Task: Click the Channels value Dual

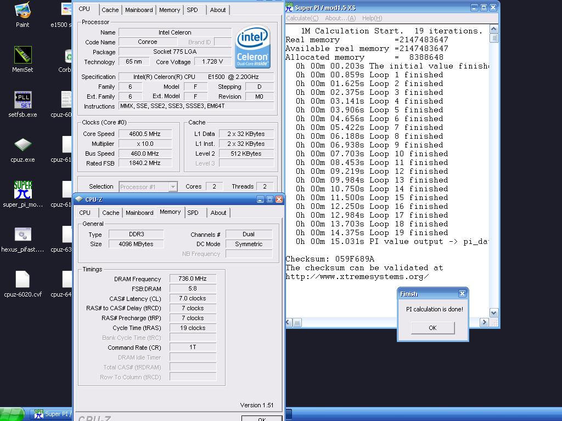Action: coord(249,234)
